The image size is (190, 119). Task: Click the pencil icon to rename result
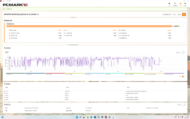pyautogui.click(x=38, y=14)
